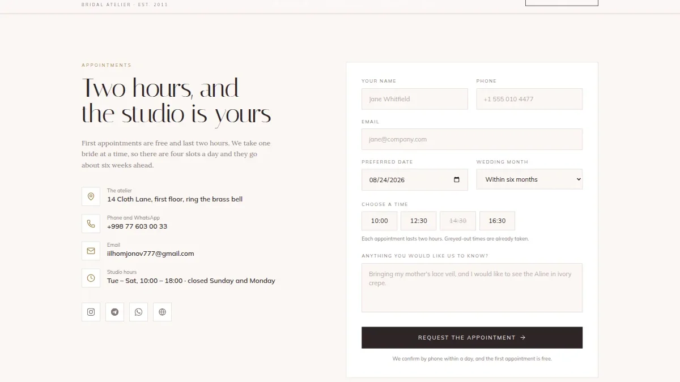Open the calendar picker in Preferred Date
Viewport: 680px width, 382px height.
point(457,180)
